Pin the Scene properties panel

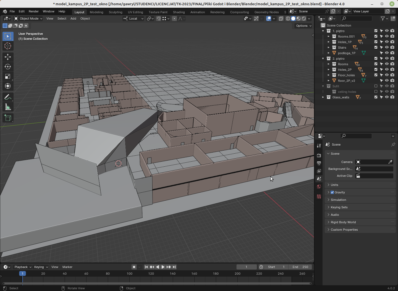tap(393, 145)
